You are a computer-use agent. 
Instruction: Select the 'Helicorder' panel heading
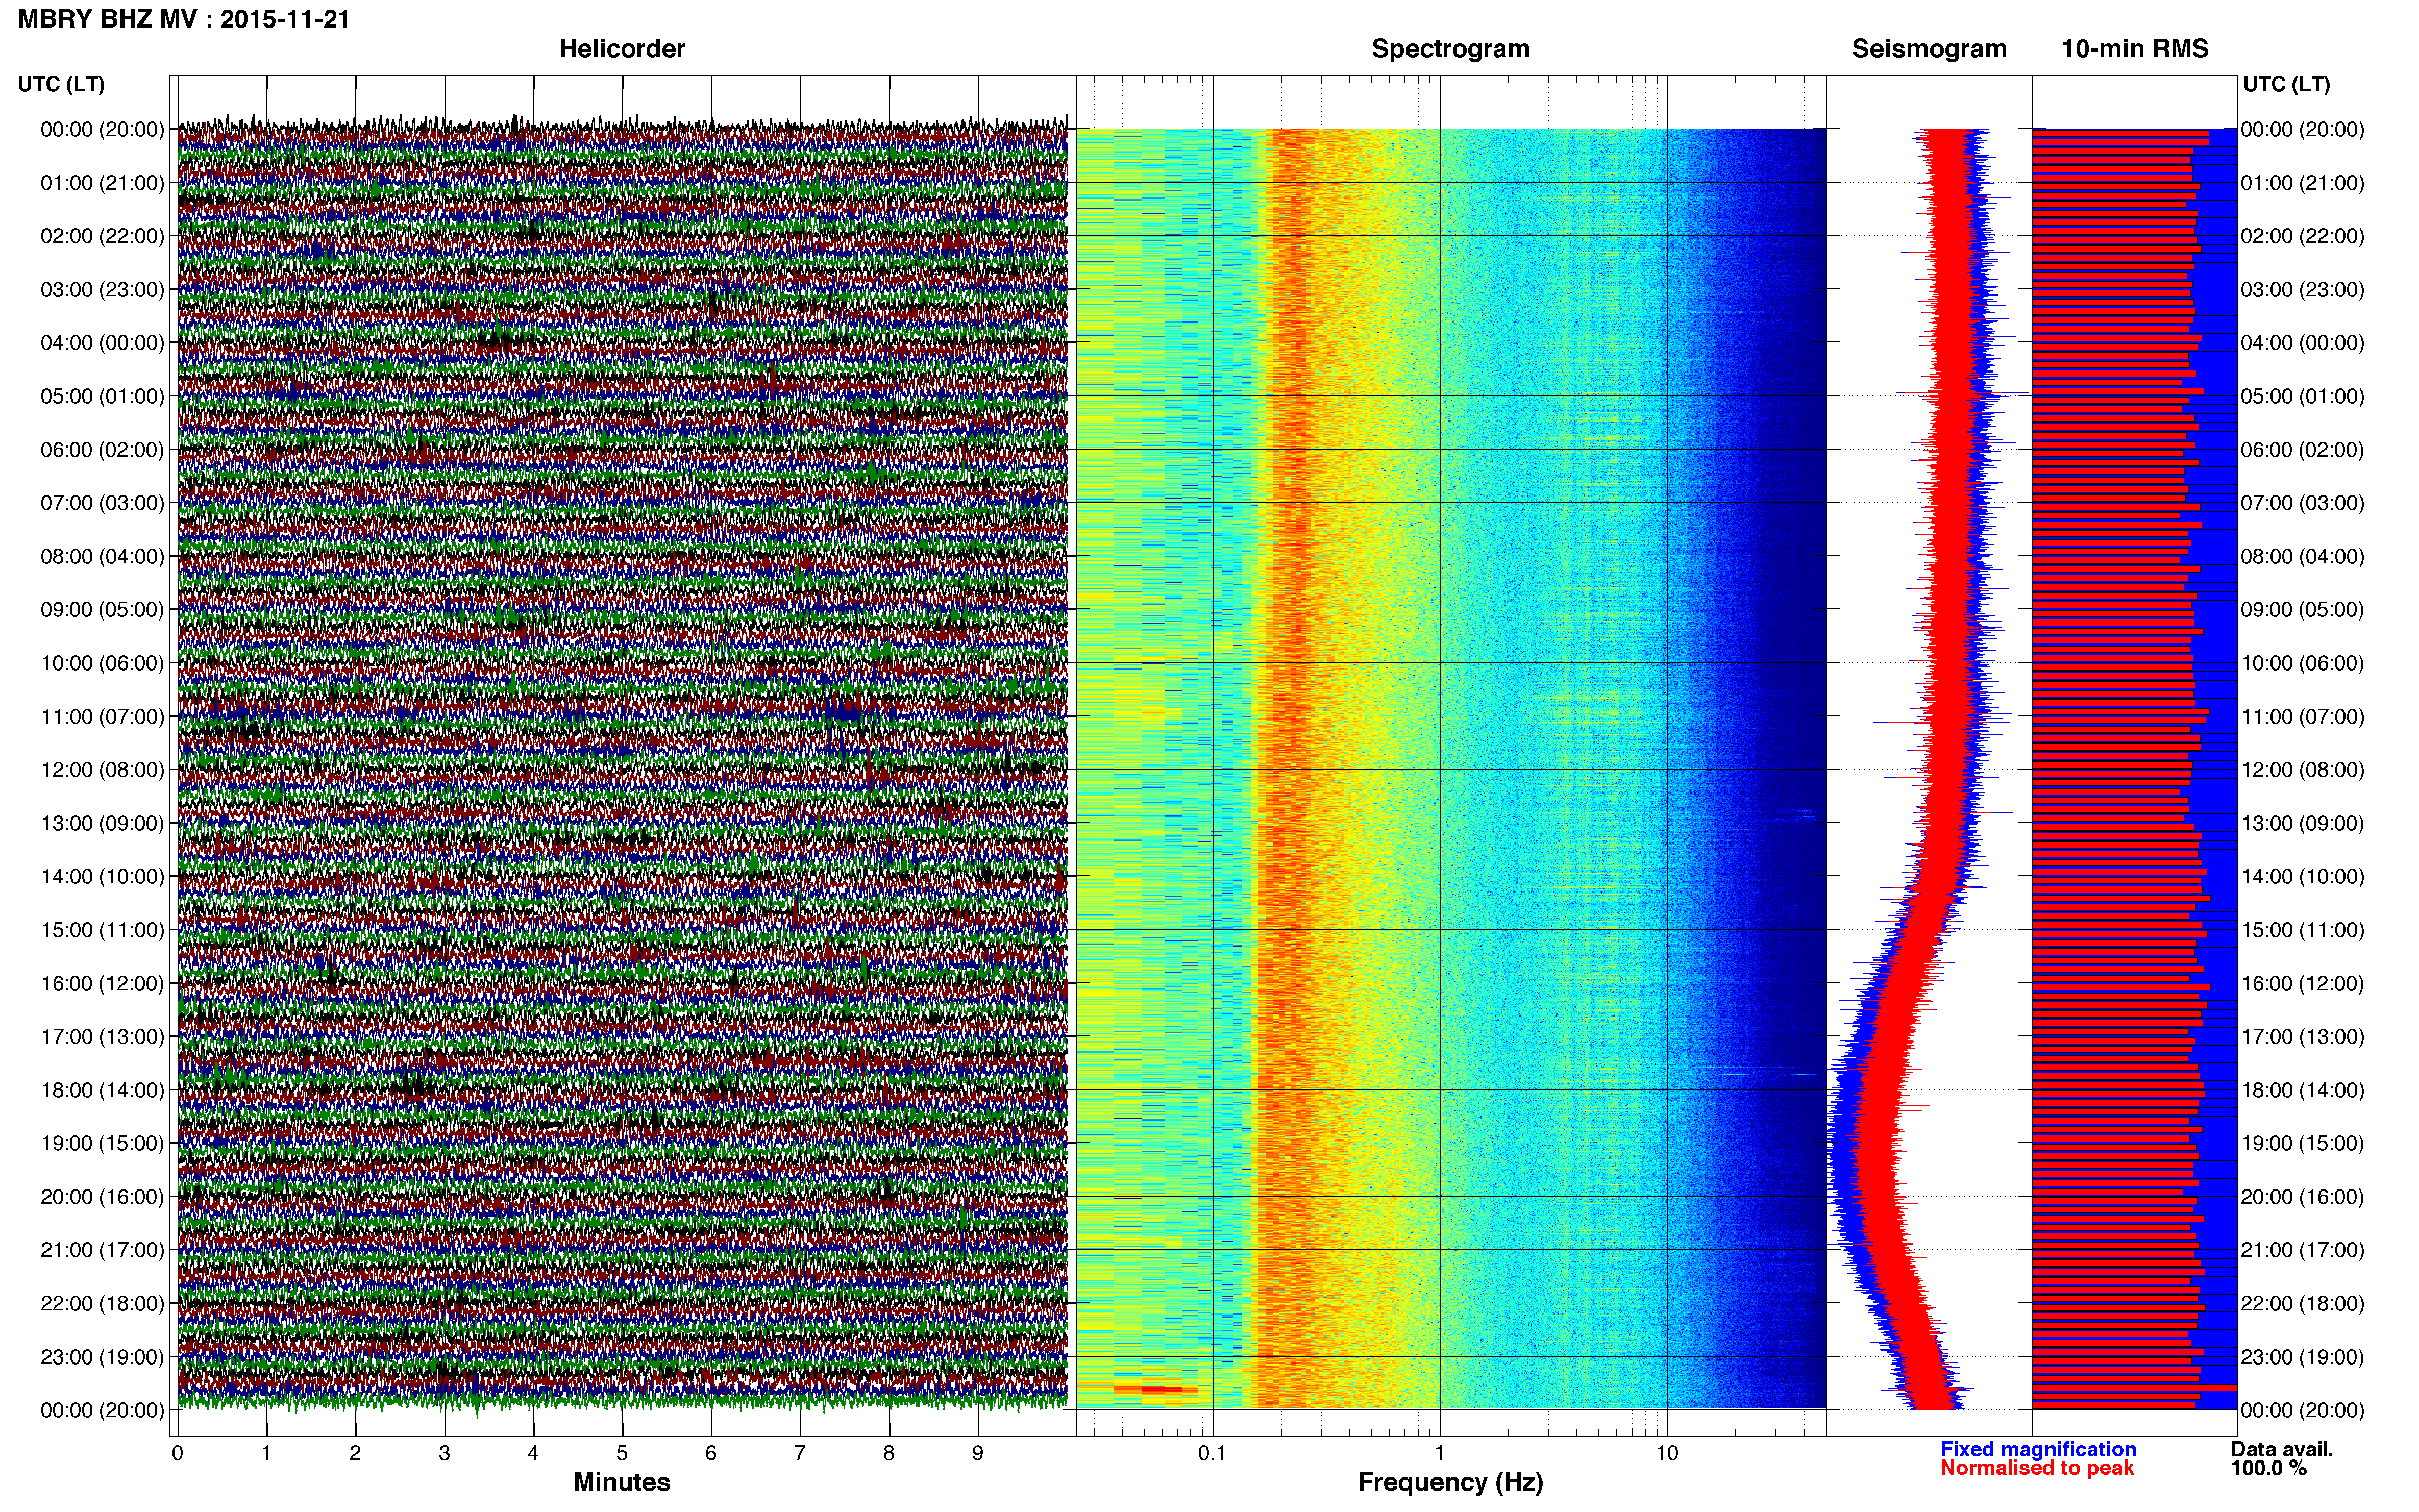coord(622,48)
